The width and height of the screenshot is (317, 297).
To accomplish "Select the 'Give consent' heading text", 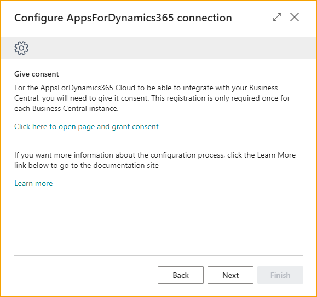I will (x=37, y=74).
